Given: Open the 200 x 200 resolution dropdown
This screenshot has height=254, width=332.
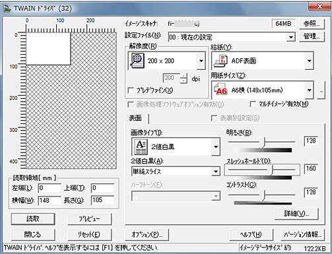Looking at the screenshot, I should point(201,61).
